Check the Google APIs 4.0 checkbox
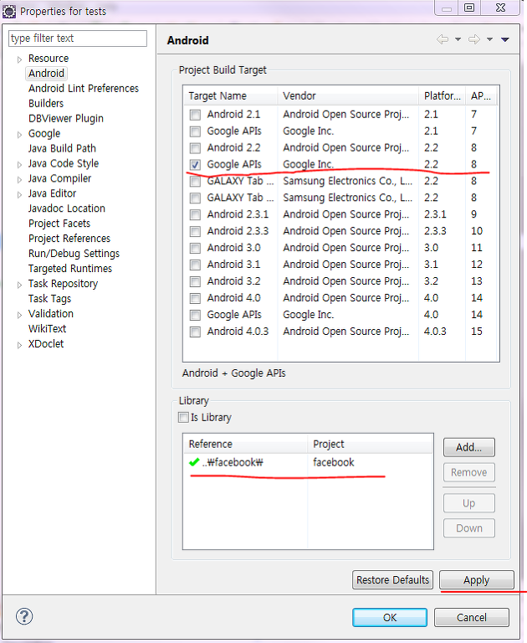The height and width of the screenshot is (643, 527). 195,315
